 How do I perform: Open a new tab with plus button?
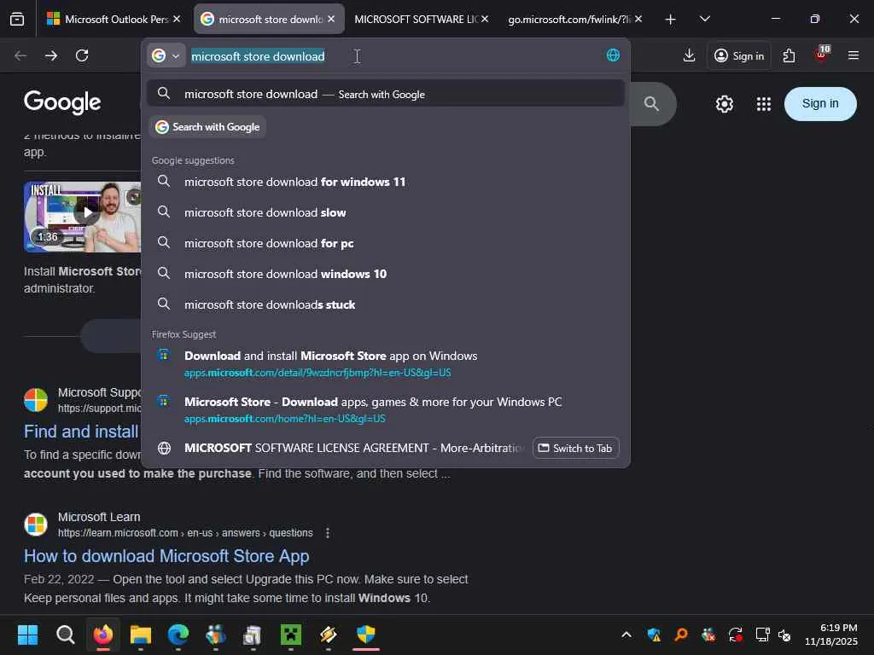671,20
